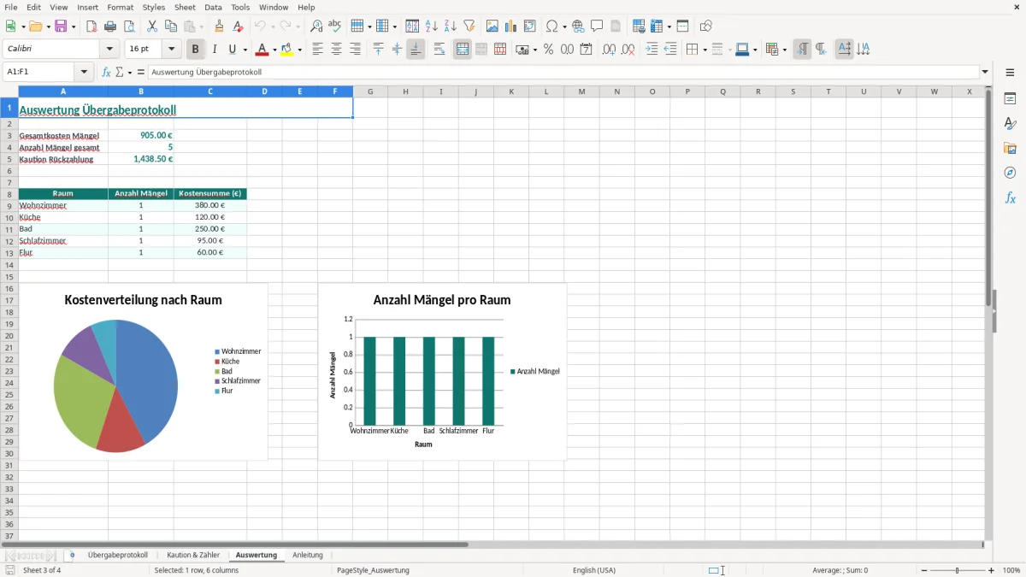Viewport: 1026px width, 577px height.
Task: Open sidebar Properties panel
Action: [1010, 99]
